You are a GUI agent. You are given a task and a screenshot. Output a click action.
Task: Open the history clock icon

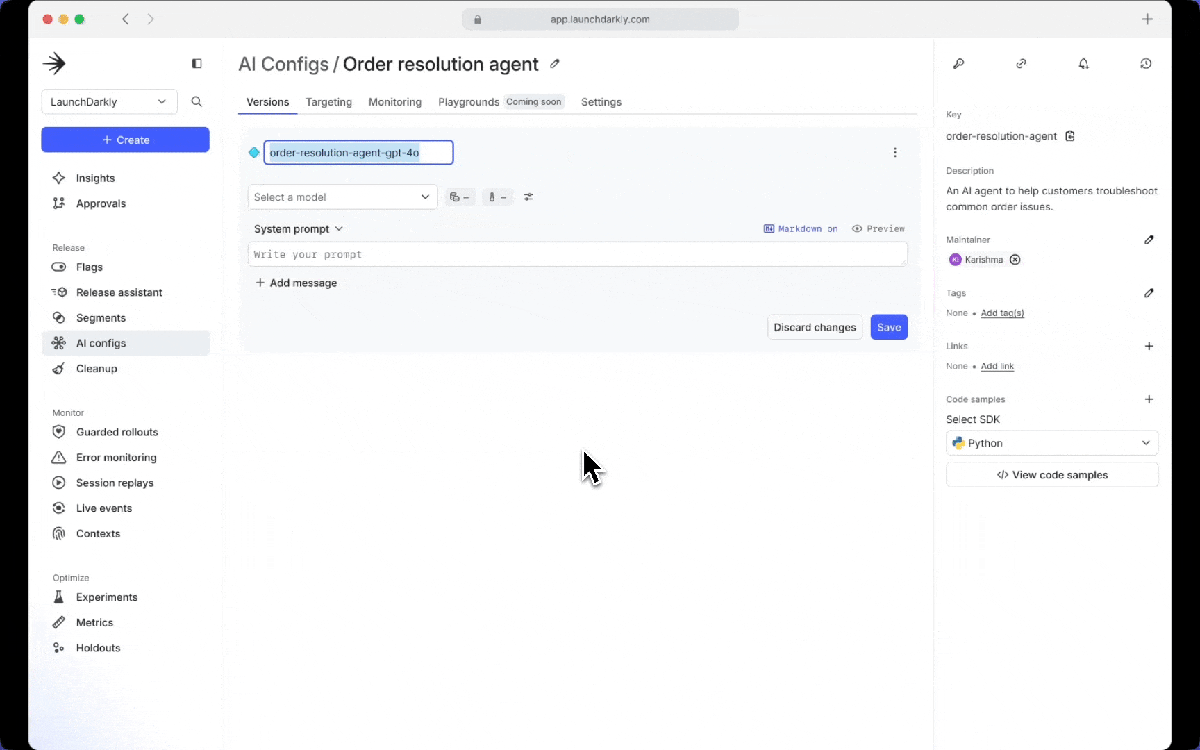tap(1147, 64)
